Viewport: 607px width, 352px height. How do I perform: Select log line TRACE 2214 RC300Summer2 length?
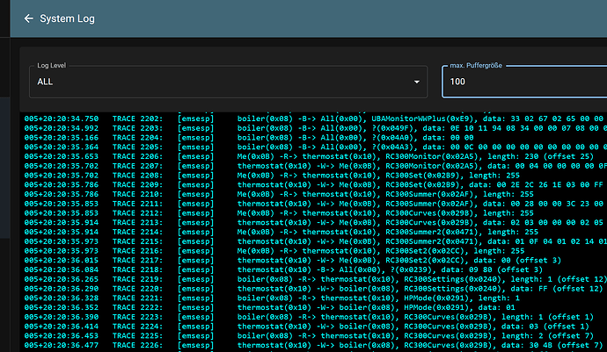[281, 233]
